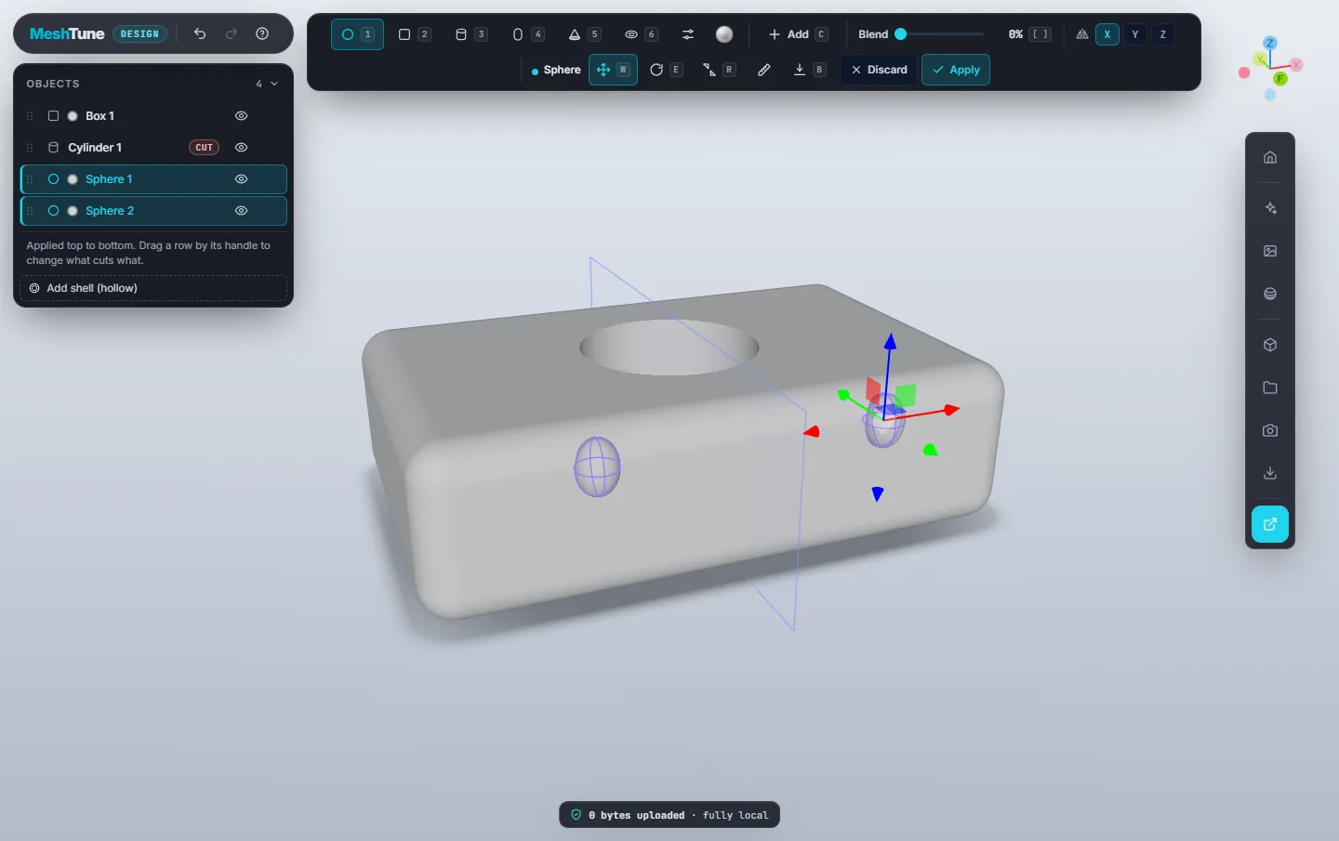
Task: Click the cube icon in right sidebar
Action: (x=1270, y=345)
